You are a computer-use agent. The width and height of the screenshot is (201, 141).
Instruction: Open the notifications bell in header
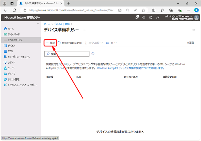point(137,17)
